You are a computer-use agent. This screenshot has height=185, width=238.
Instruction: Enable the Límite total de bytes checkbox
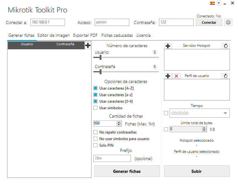[x=166, y=129]
